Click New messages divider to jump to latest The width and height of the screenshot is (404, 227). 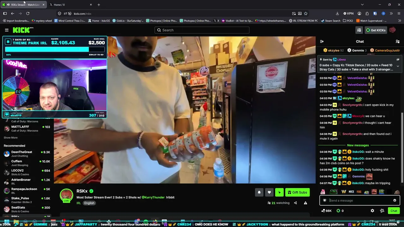tap(358, 145)
